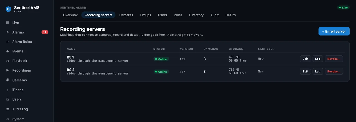The height and width of the screenshot is (122, 356).
Task: Click the LAST SEEN column header
Action: coord(266,49)
